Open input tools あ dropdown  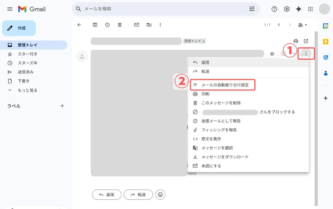click(302, 25)
